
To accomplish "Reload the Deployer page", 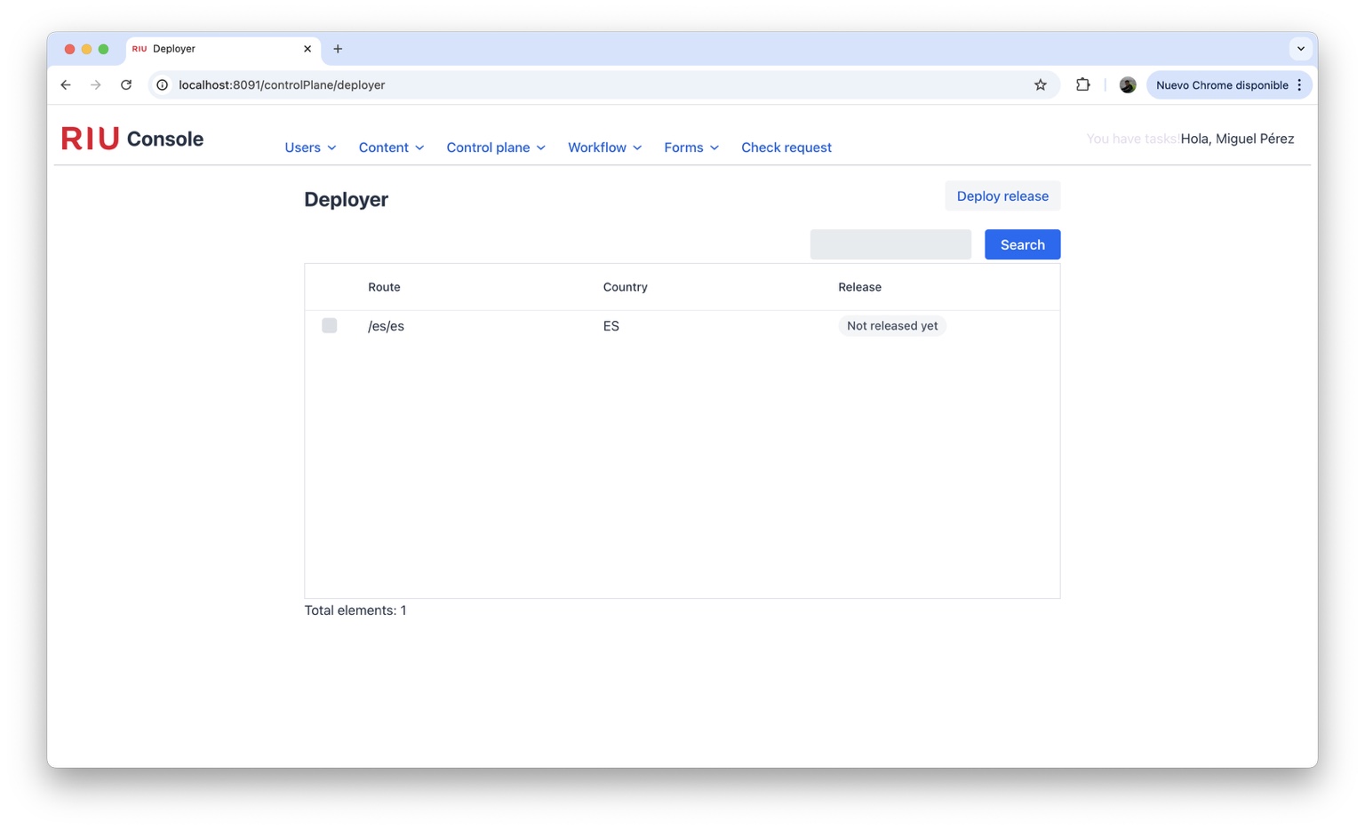I will pos(126,85).
